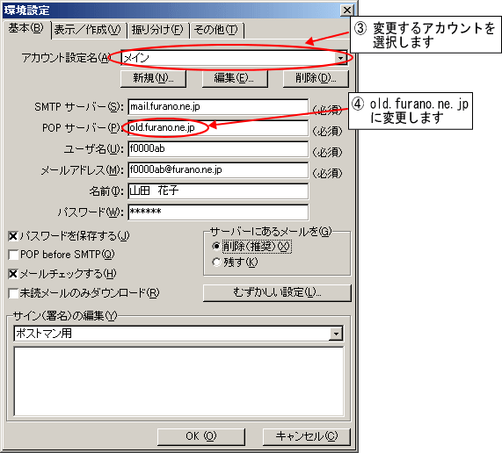Viewport: 502px width, 453px height.
Task: Close the 環境設定 dialog with the X button
Action: pos(346,11)
